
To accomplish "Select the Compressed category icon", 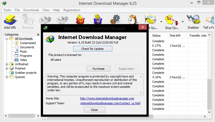I will coord(17,43).
